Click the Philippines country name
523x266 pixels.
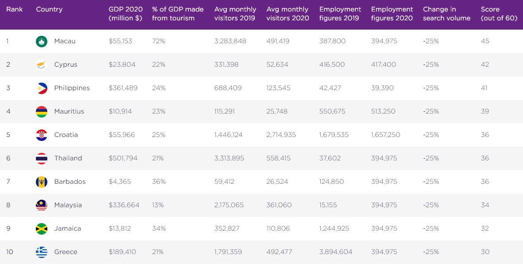(x=72, y=88)
